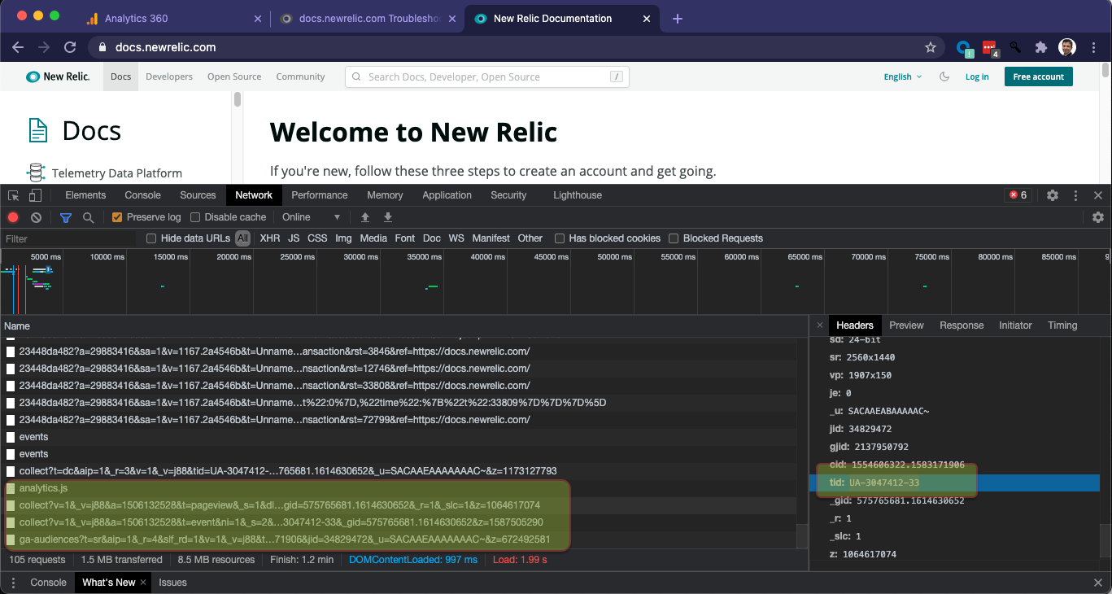The height and width of the screenshot is (594, 1112).
Task: Select the inspect element tool
Action: click(12, 195)
